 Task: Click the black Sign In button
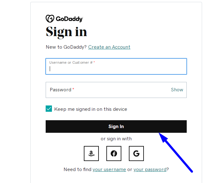116,126
